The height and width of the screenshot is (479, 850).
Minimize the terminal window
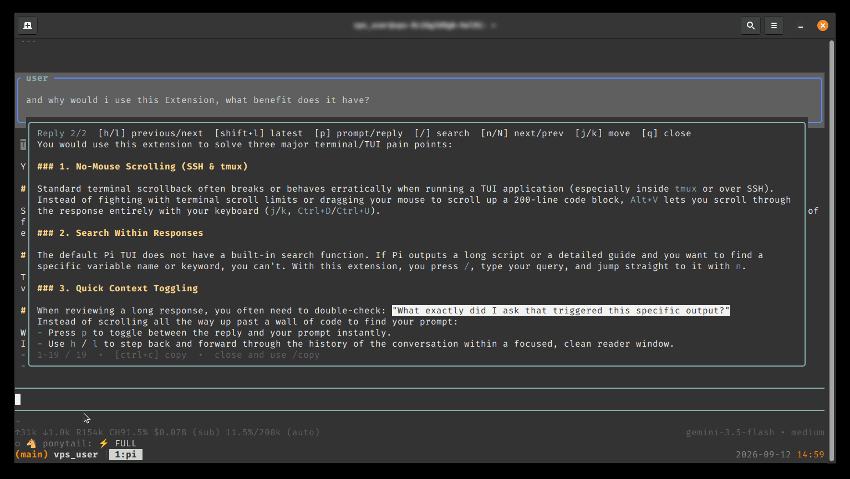click(801, 26)
